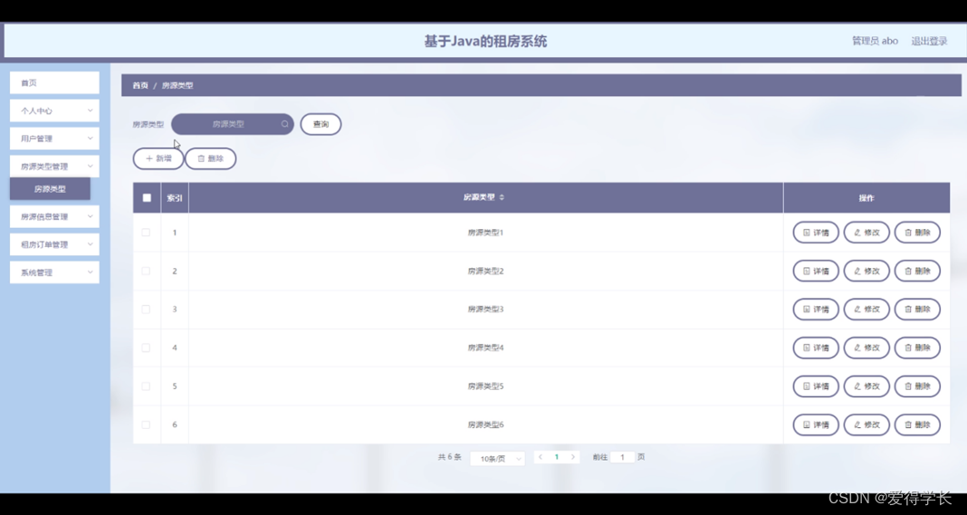Expand the 个人中心 sidebar menu
967x515 pixels.
coord(54,111)
